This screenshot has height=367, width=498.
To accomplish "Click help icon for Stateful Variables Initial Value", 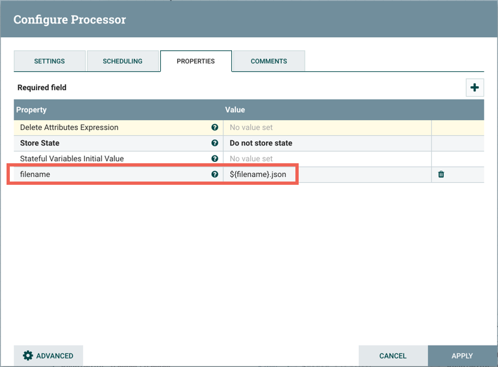I will (214, 159).
